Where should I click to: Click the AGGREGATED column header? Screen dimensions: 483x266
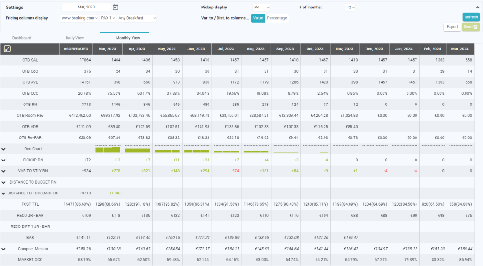(76, 49)
